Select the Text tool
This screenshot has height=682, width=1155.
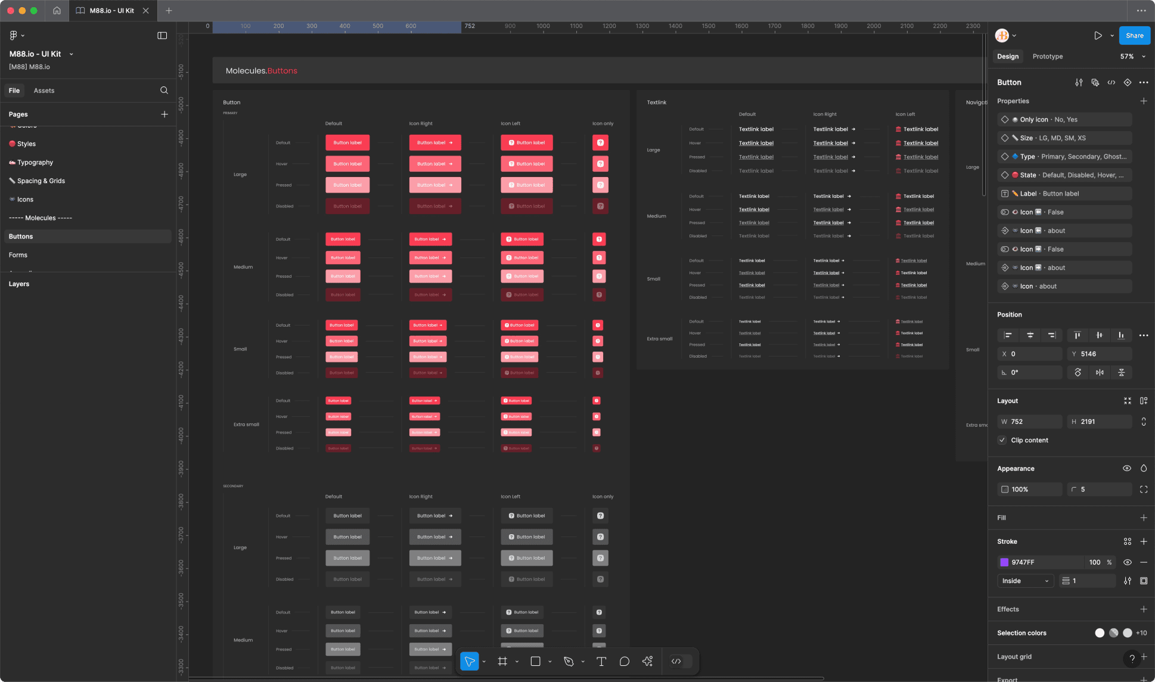tap(601, 661)
